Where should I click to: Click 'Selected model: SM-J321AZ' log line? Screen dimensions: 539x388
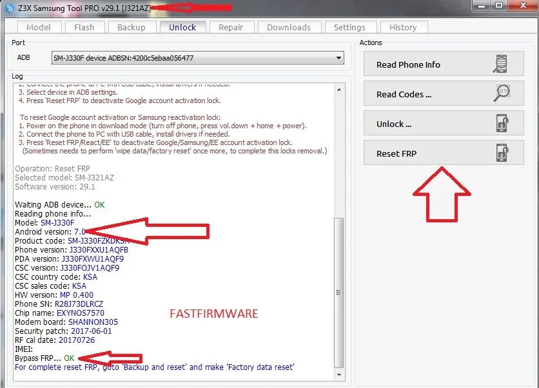[64, 178]
